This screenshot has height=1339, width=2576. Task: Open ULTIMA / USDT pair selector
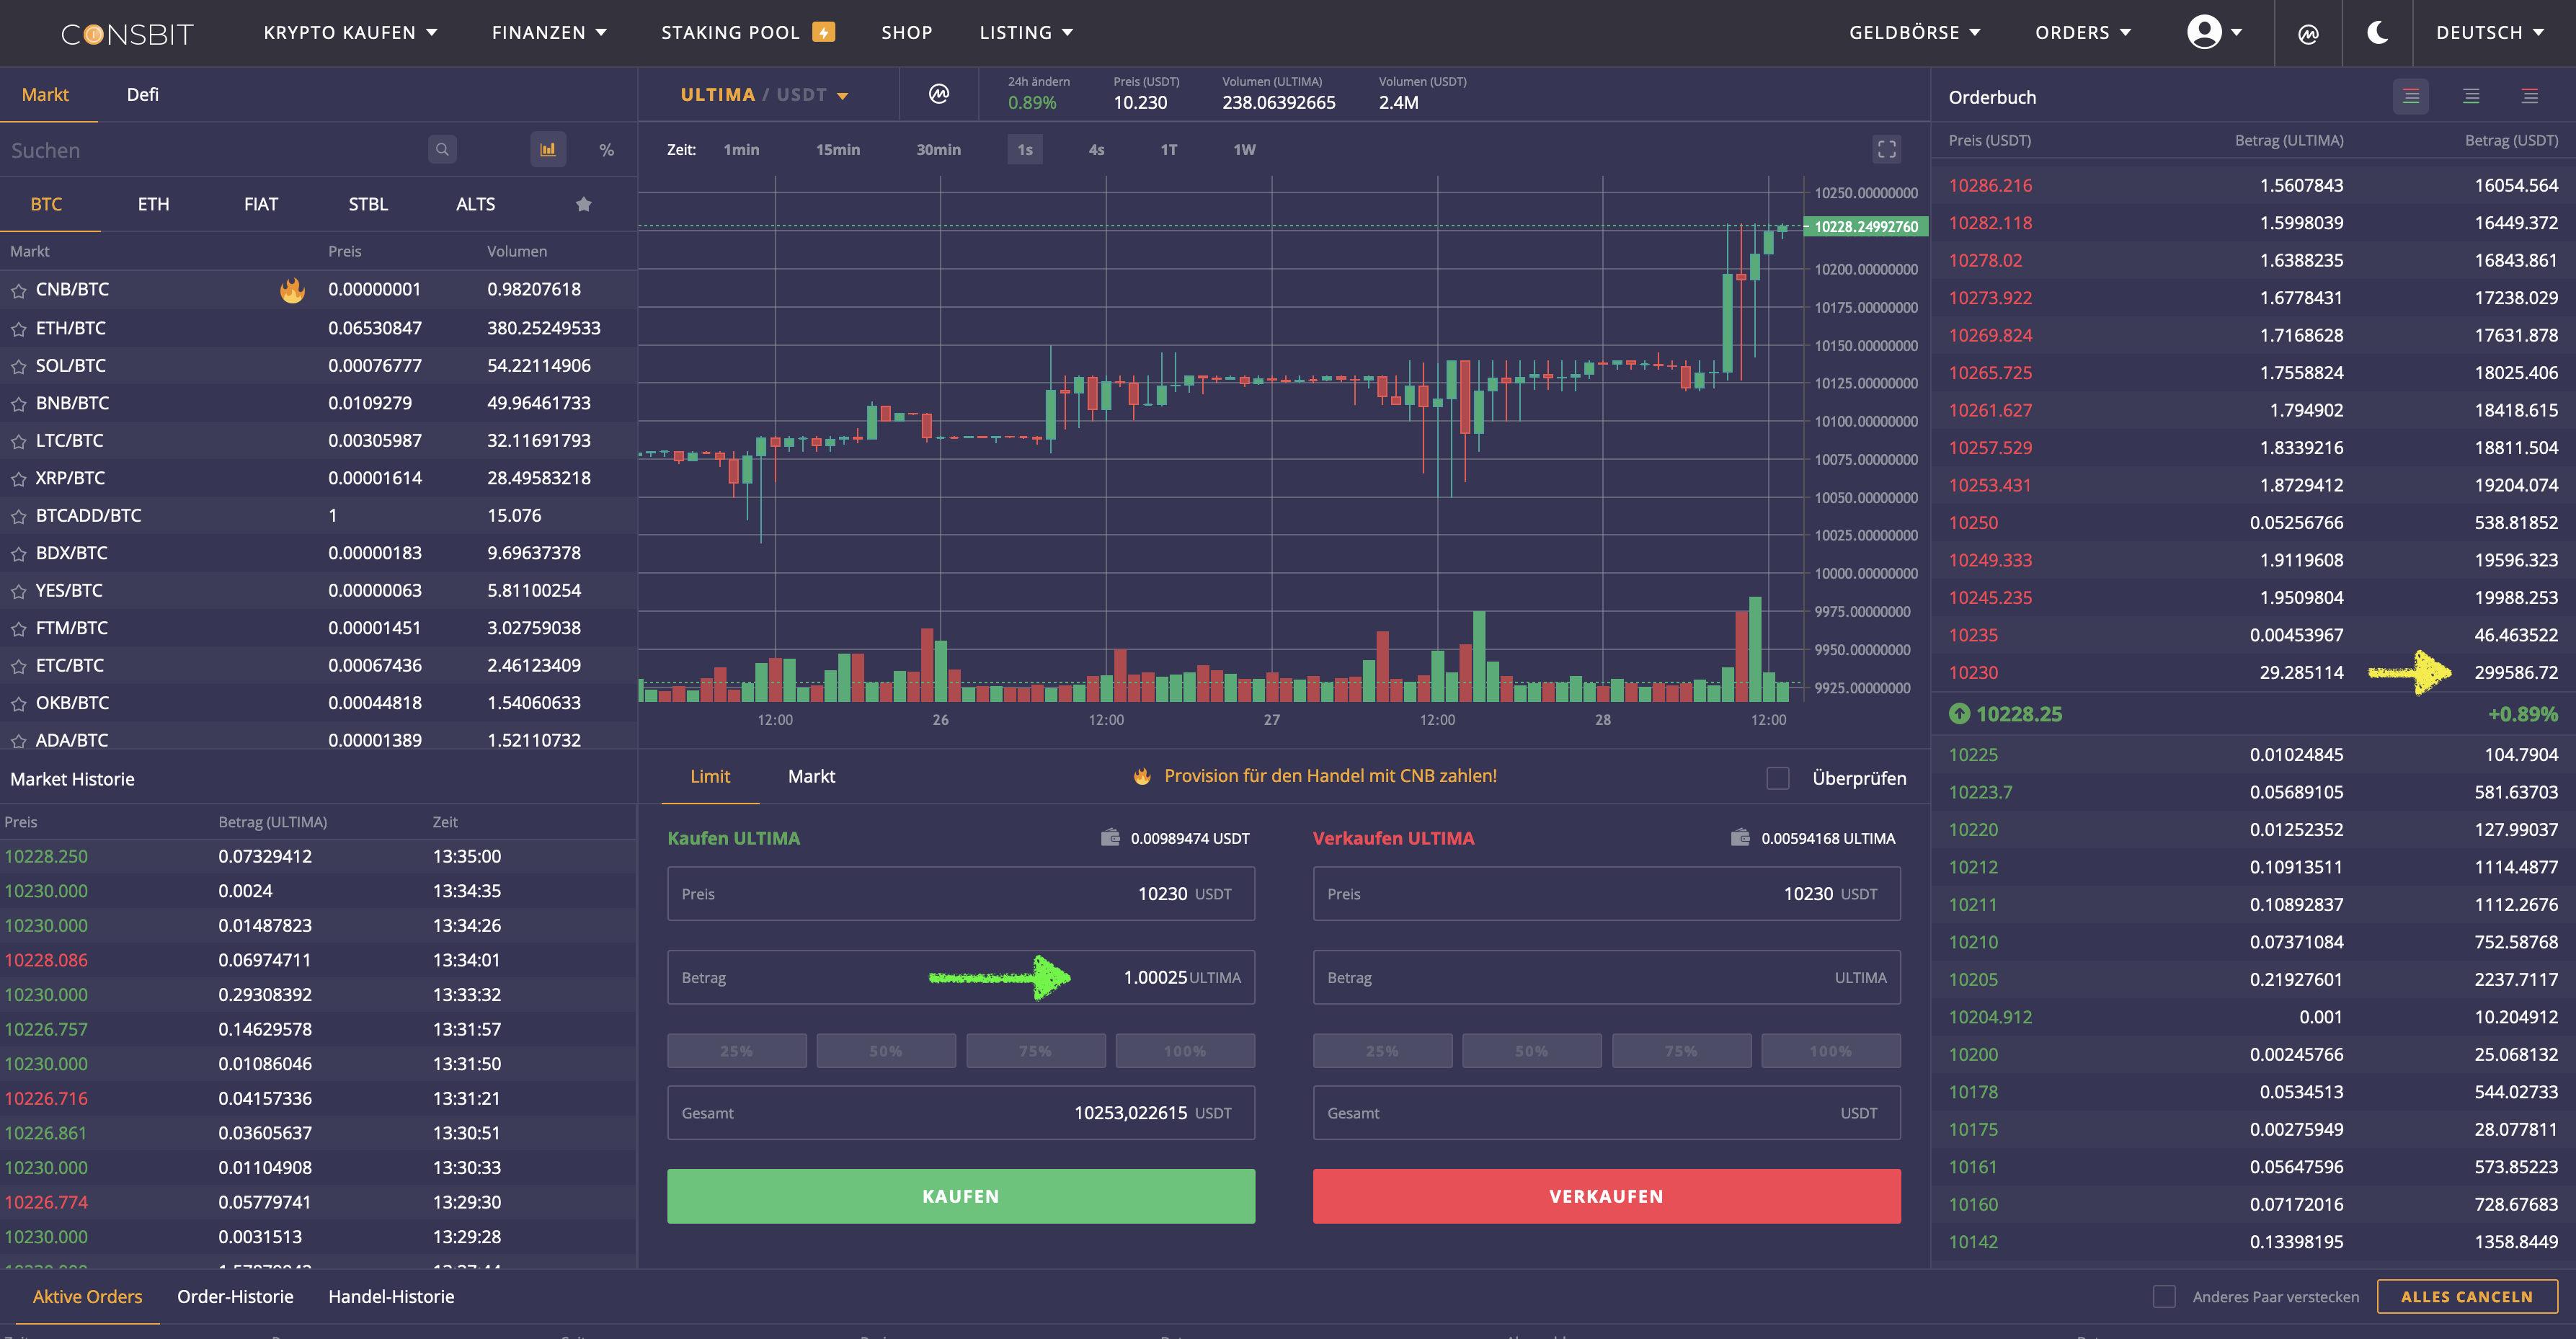764,95
